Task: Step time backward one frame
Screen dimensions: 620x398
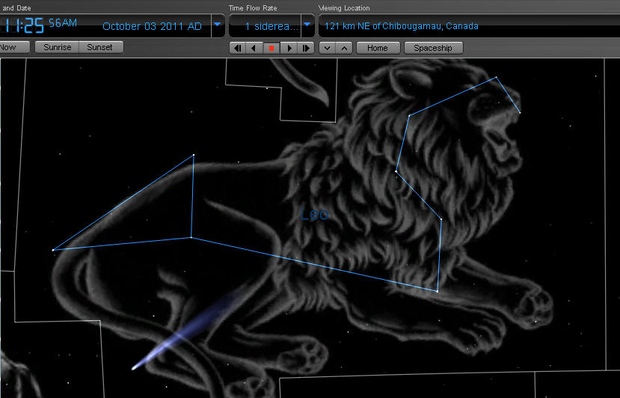Action: (x=237, y=48)
